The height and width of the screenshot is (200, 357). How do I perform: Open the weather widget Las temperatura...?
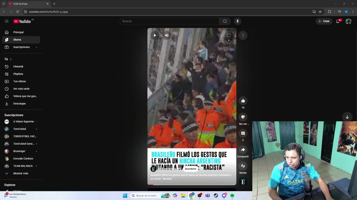pyautogui.click(x=16, y=196)
